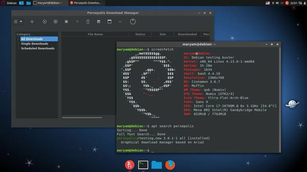Screen dimensions: 307x172
Task: Click horizontal scrollbar in download table
Action: (82, 117)
